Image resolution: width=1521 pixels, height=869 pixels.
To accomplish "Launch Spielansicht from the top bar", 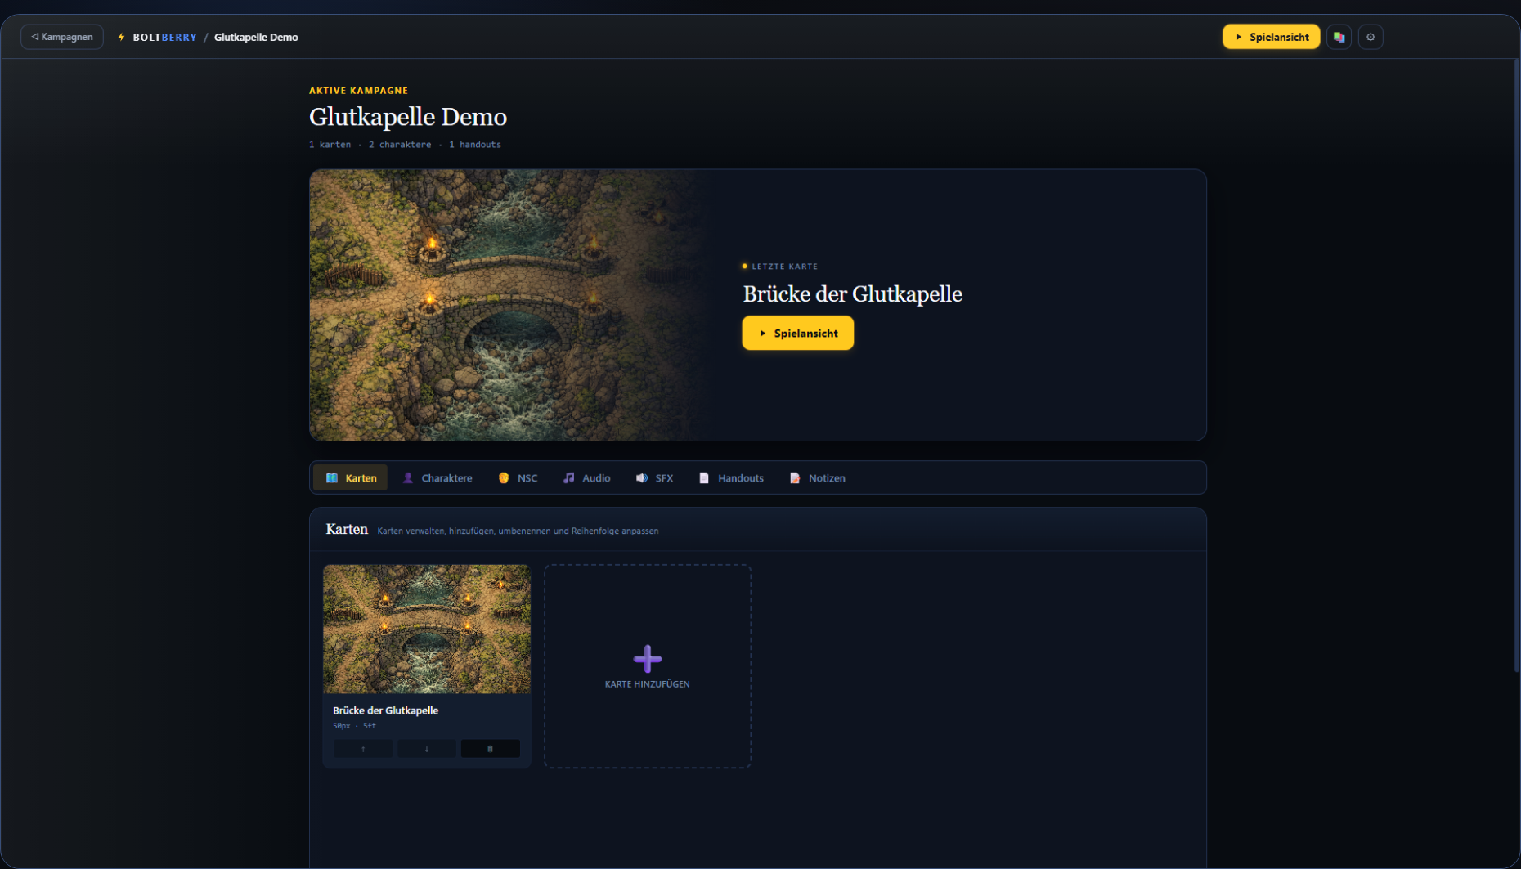I will [1271, 37].
